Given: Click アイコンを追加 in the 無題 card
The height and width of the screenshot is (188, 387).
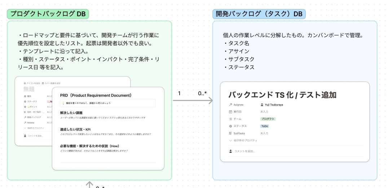Looking at the screenshot, I should pyautogui.click(x=32, y=83).
